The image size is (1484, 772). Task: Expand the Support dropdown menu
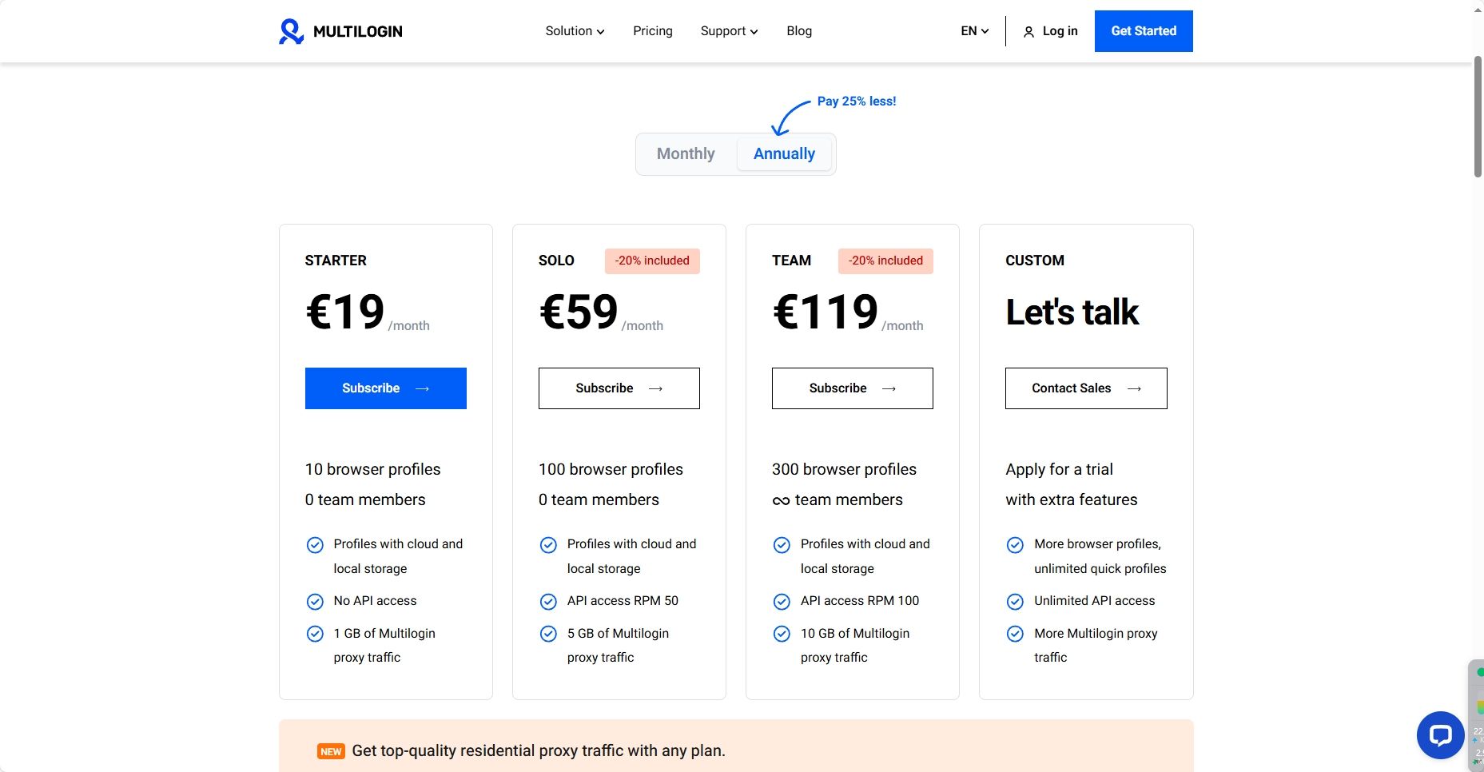(729, 31)
